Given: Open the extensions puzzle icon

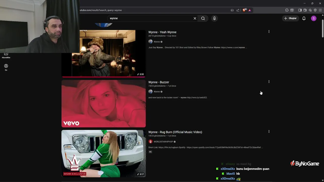Looking at the screenshot, I should (x=287, y=10).
